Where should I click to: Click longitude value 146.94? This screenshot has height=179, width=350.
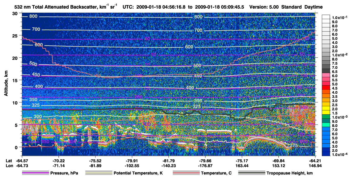[315, 165]
